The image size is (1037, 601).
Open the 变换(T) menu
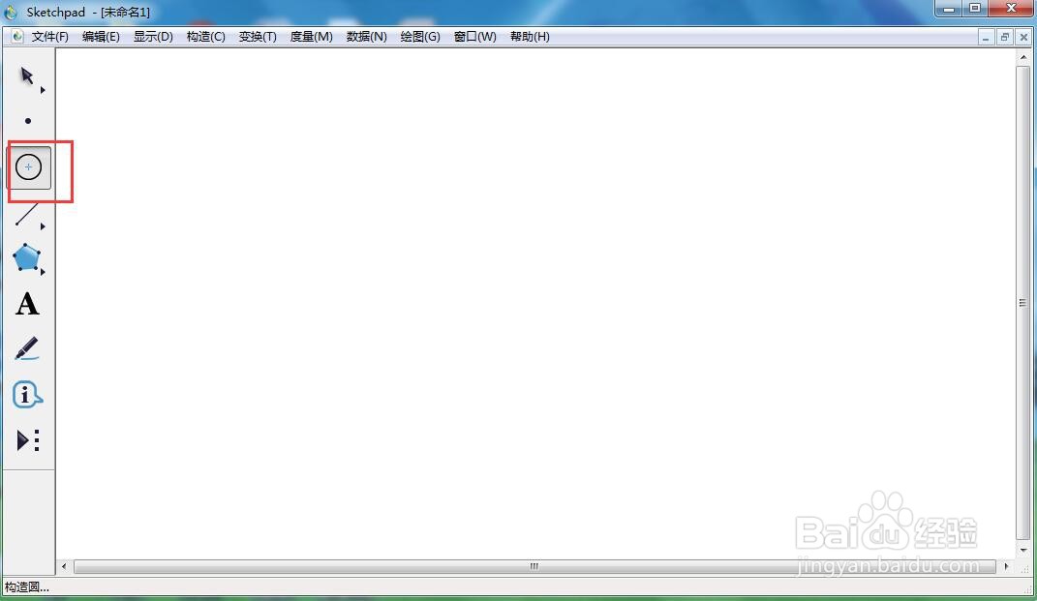pos(258,37)
